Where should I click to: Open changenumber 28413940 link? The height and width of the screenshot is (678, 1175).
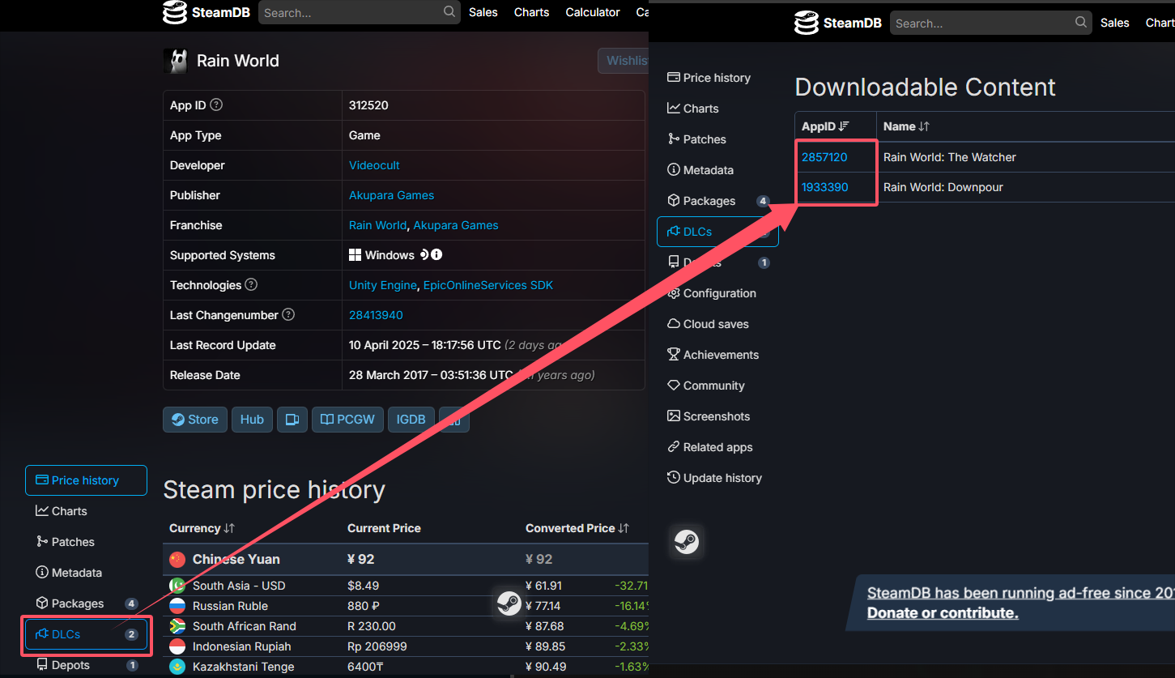[376, 315]
